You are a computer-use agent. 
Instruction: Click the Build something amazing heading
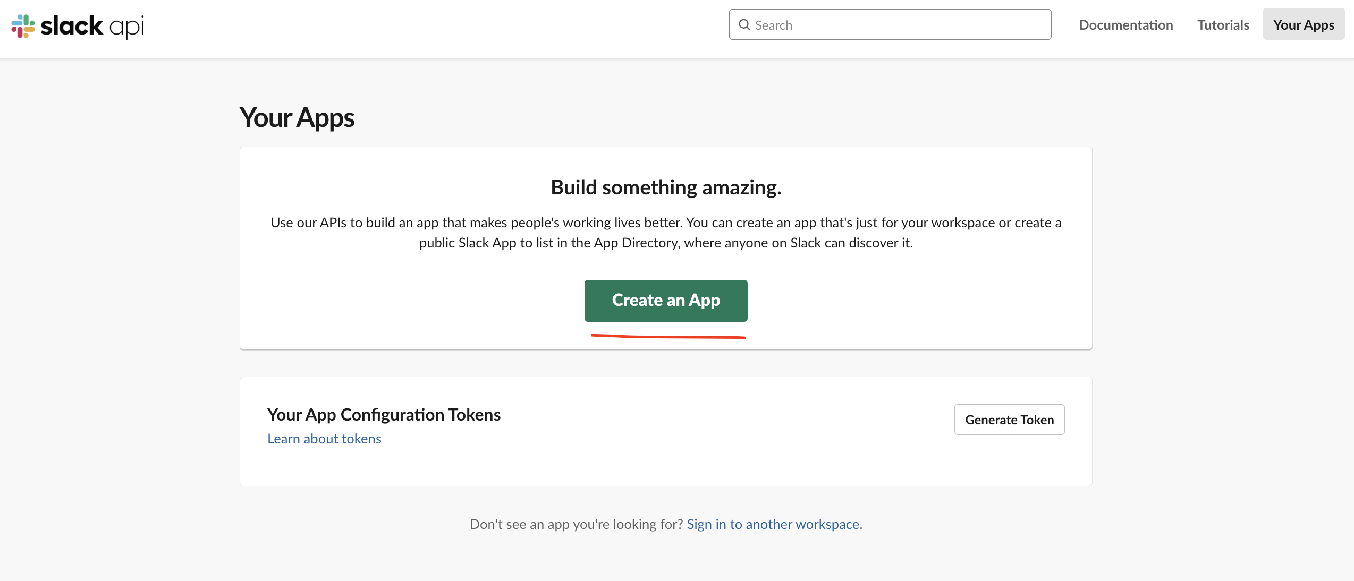666,187
